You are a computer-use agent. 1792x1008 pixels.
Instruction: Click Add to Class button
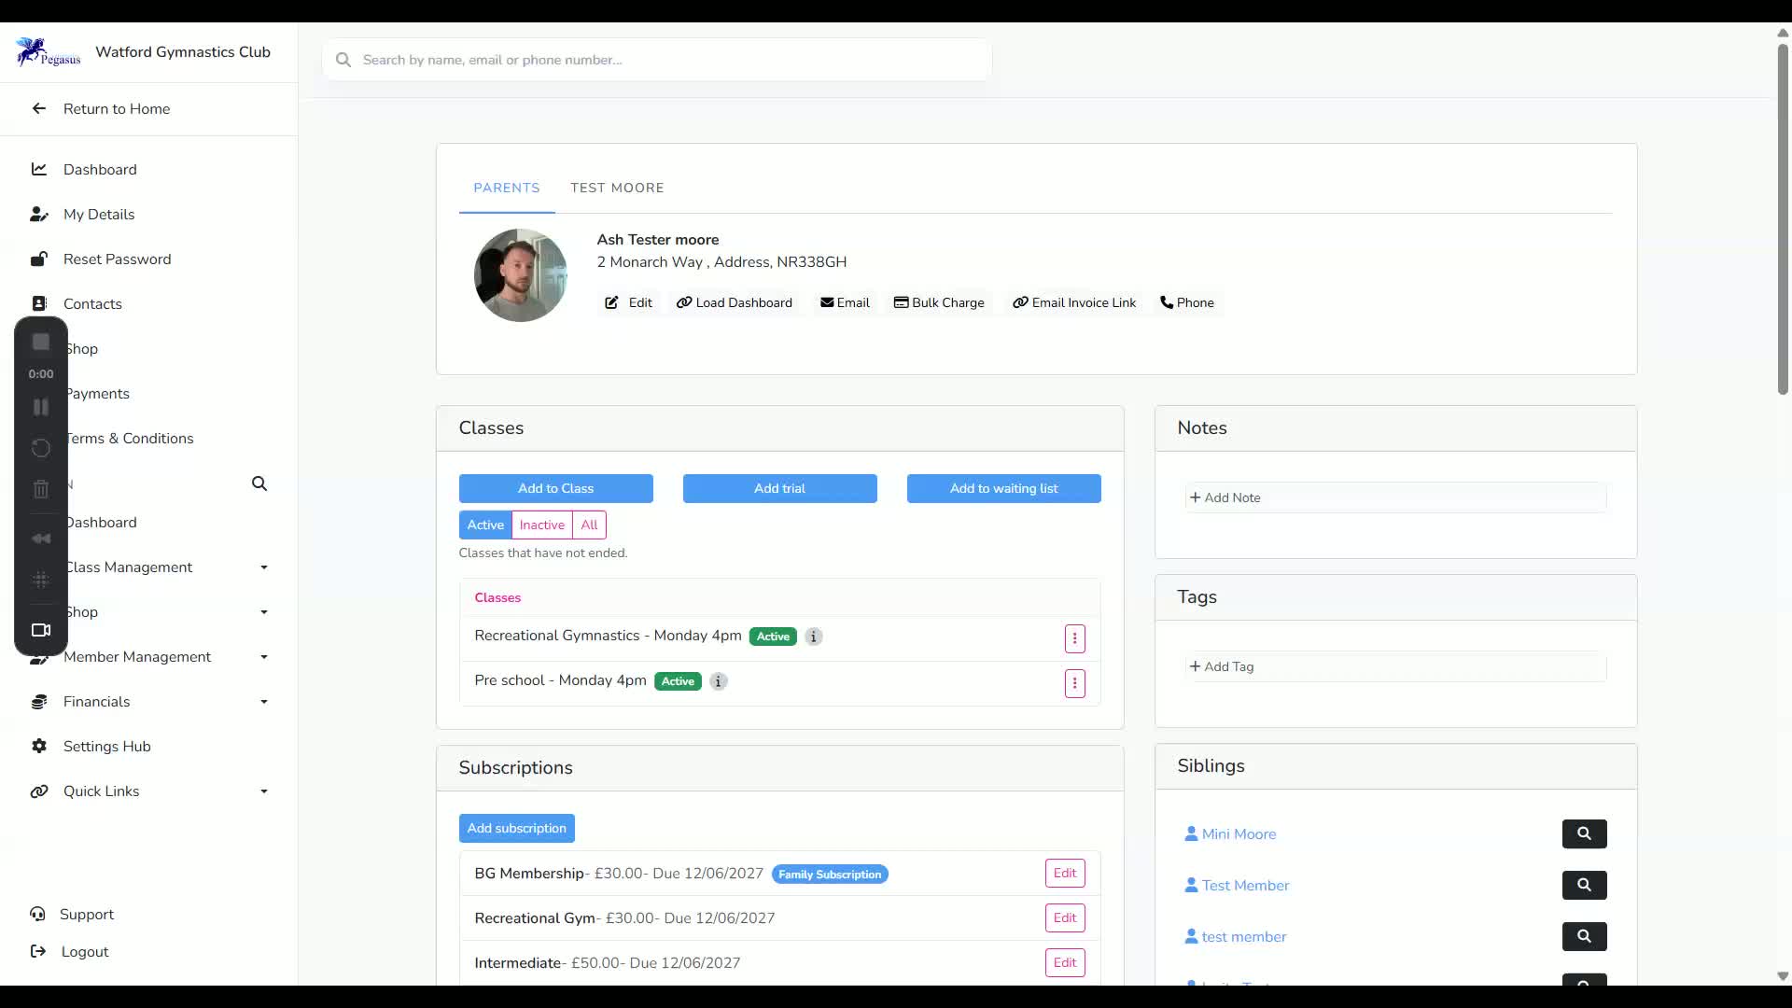(555, 488)
